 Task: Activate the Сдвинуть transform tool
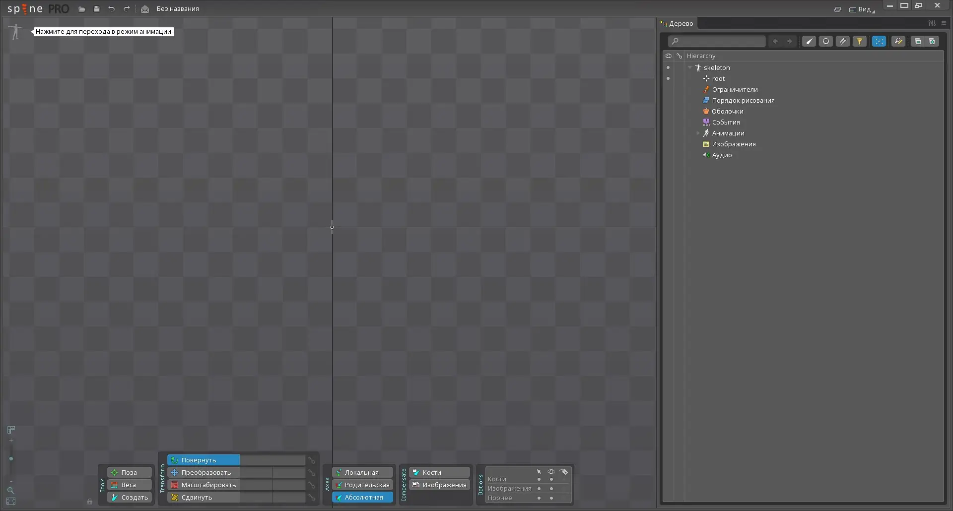click(x=204, y=497)
